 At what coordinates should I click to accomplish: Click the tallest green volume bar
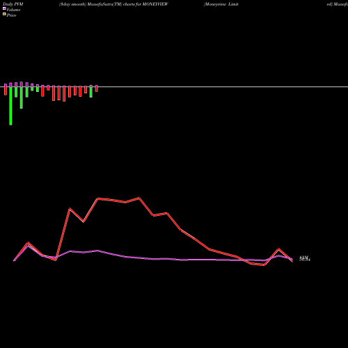tap(10, 106)
